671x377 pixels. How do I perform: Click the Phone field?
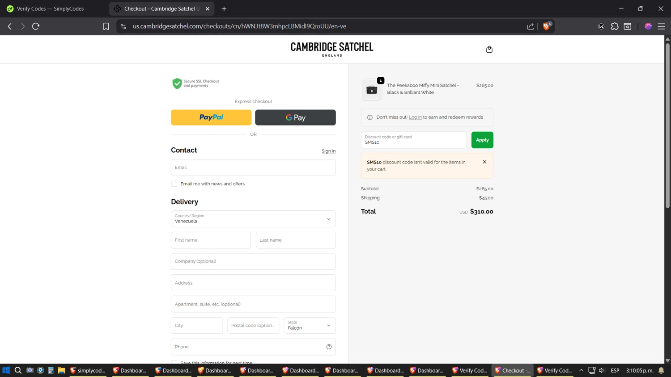(253, 347)
